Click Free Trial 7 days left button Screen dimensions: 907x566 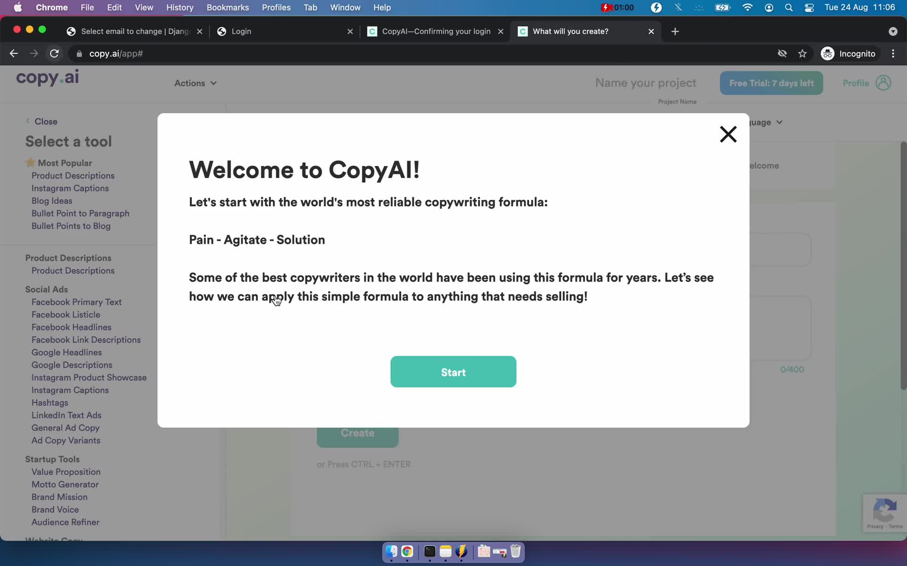point(771,83)
